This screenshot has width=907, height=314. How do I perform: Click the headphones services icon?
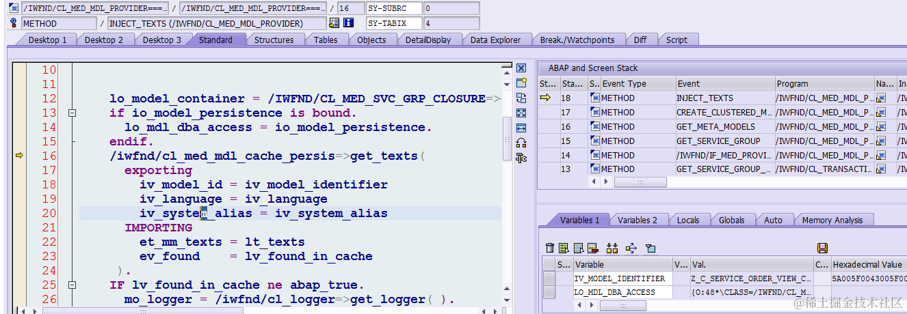(x=521, y=143)
